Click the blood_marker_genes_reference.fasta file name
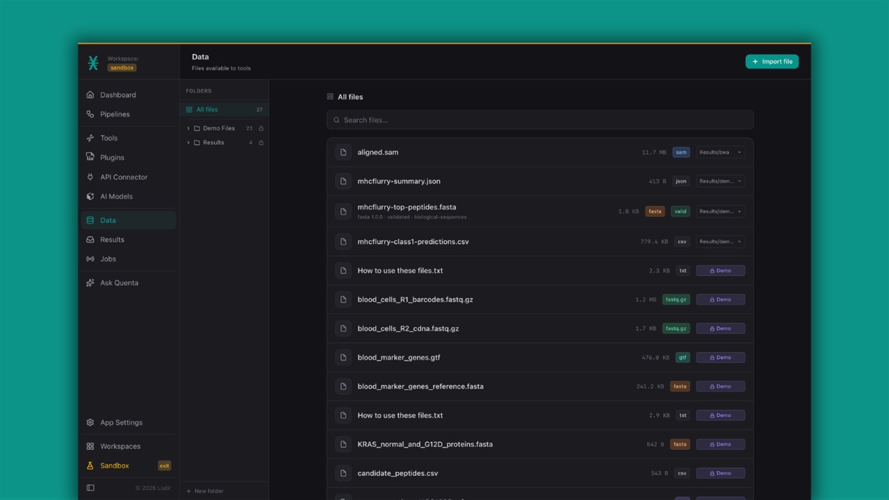This screenshot has height=500, width=889. tap(421, 386)
